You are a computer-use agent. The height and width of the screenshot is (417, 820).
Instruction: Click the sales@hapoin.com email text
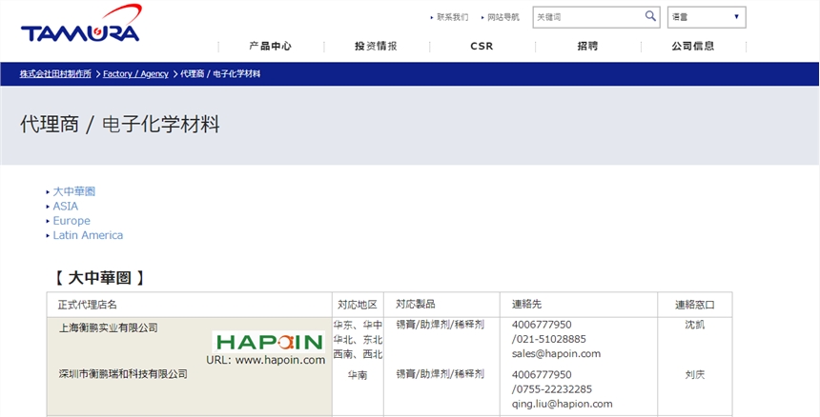(556, 354)
